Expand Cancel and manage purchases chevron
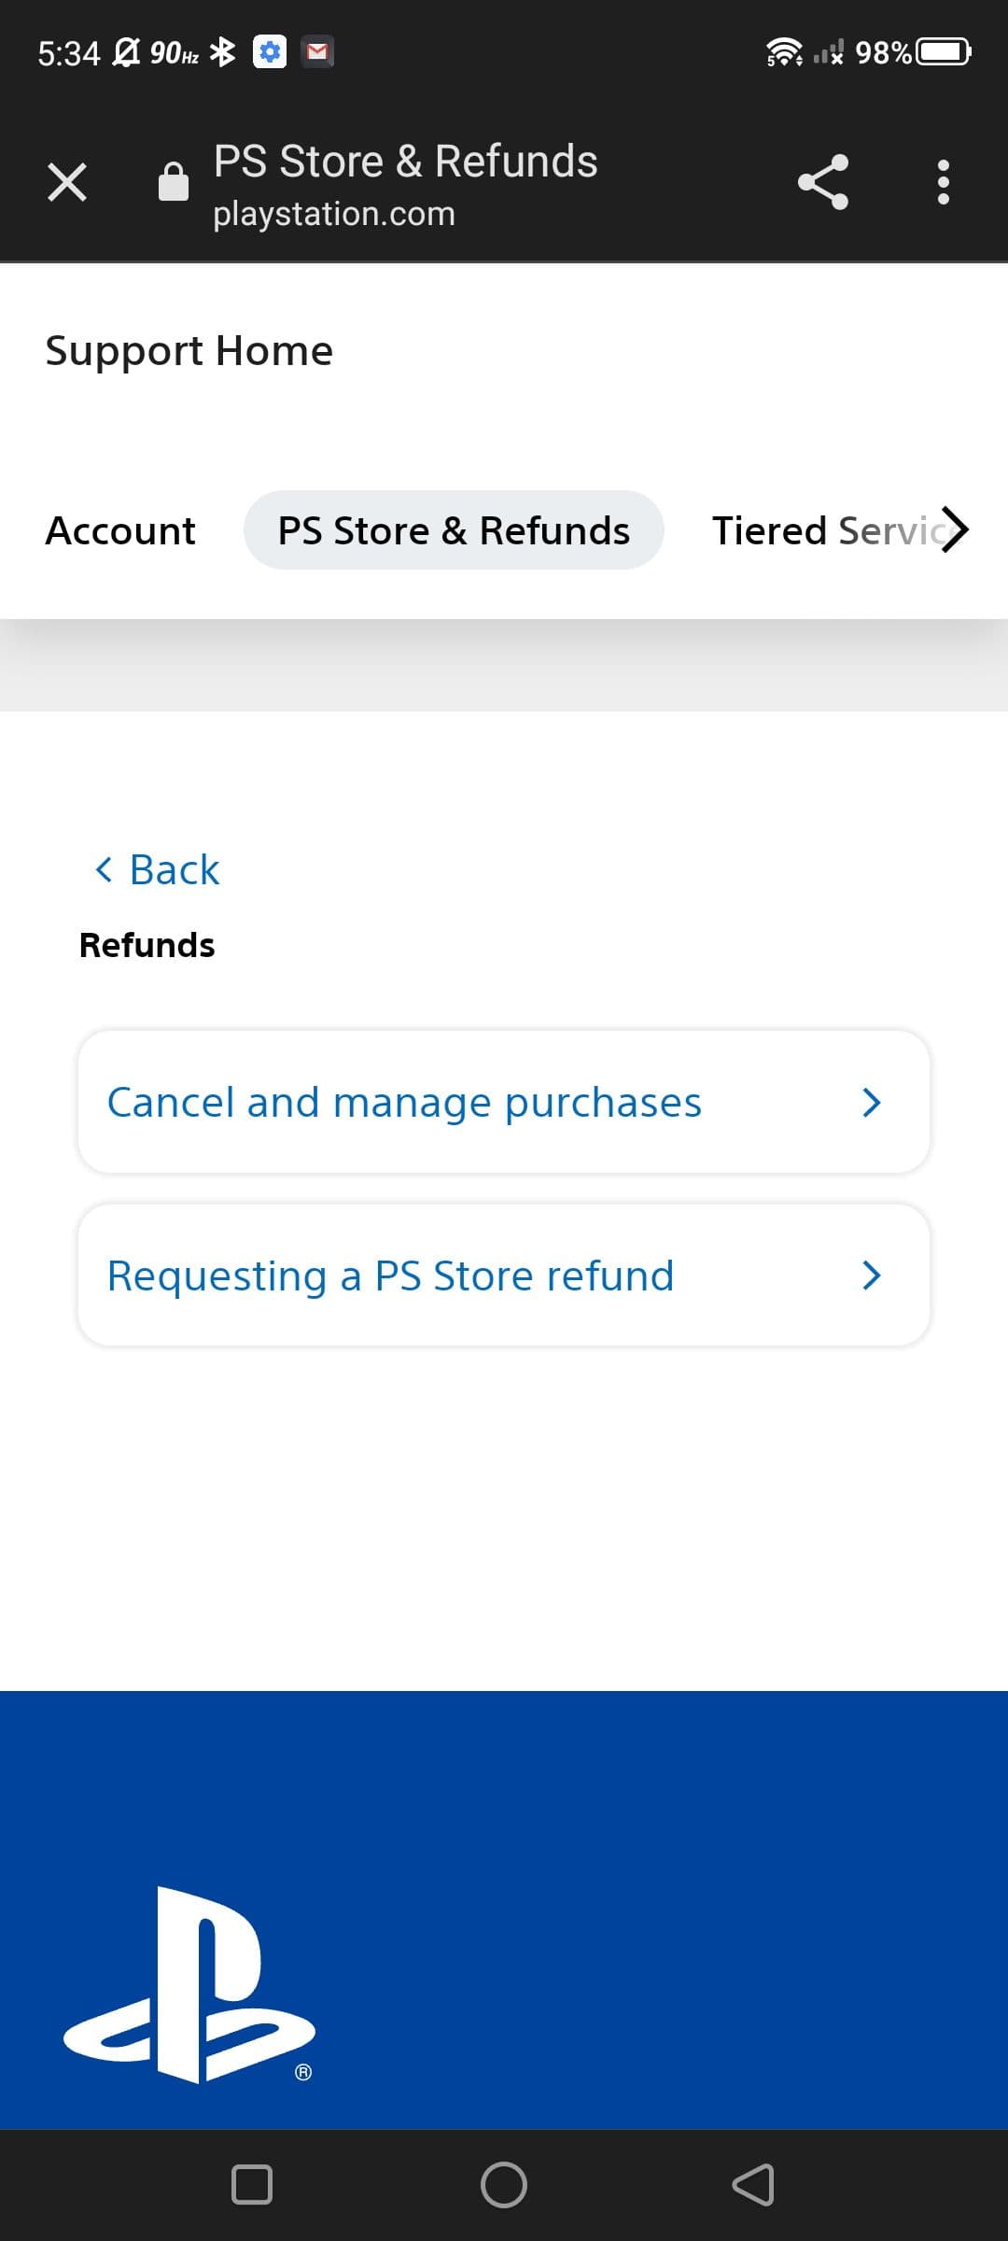This screenshot has width=1008, height=2241. pos(871,1102)
